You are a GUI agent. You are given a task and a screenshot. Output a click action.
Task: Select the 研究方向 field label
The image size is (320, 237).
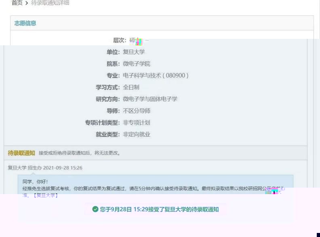click(108, 99)
